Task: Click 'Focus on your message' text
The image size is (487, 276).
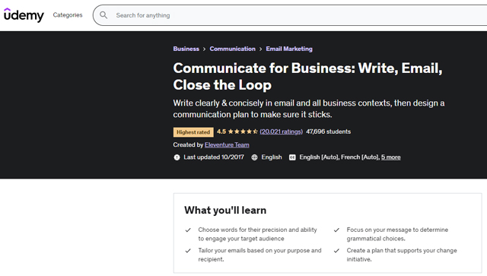Action: click(x=397, y=234)
